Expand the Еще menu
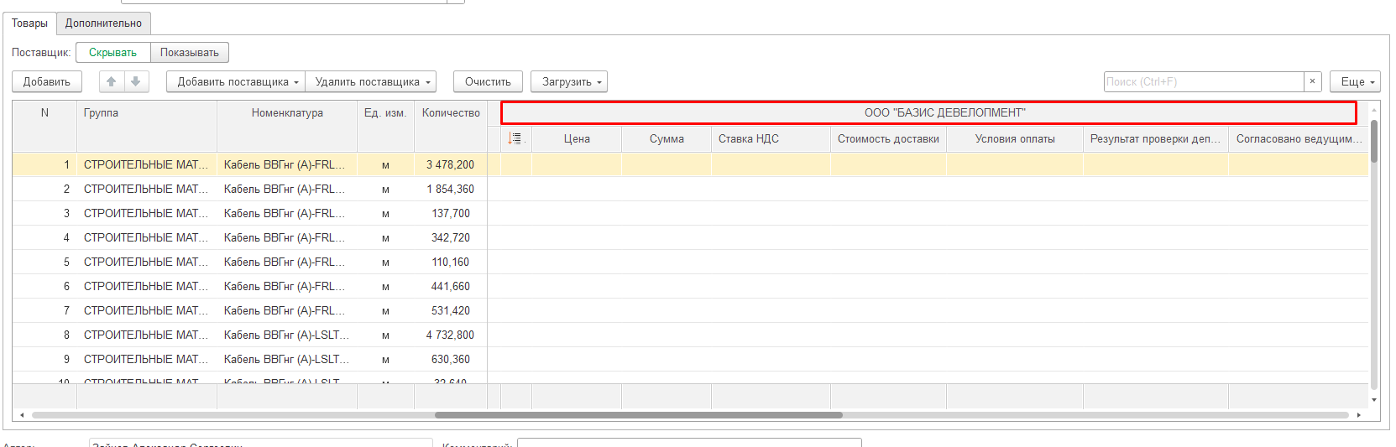 1355,81
